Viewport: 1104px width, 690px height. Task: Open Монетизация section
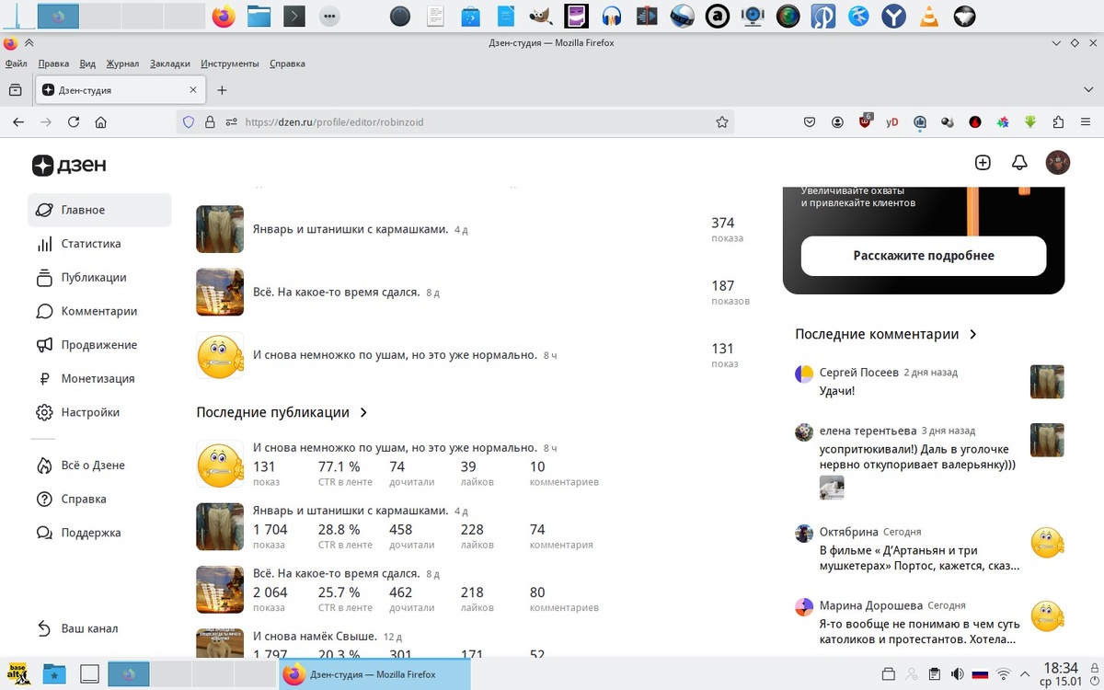(99, 378)
